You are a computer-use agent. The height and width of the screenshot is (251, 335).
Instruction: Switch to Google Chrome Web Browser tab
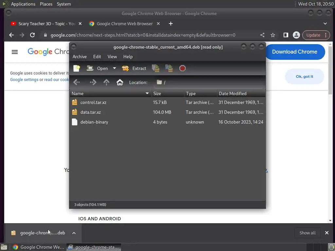(x=125, y=24)
